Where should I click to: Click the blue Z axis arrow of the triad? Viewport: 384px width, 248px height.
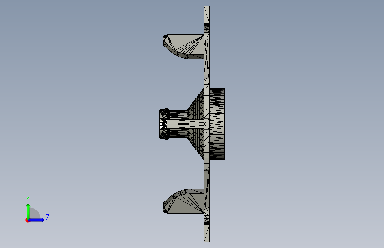(x=37, y=220)
